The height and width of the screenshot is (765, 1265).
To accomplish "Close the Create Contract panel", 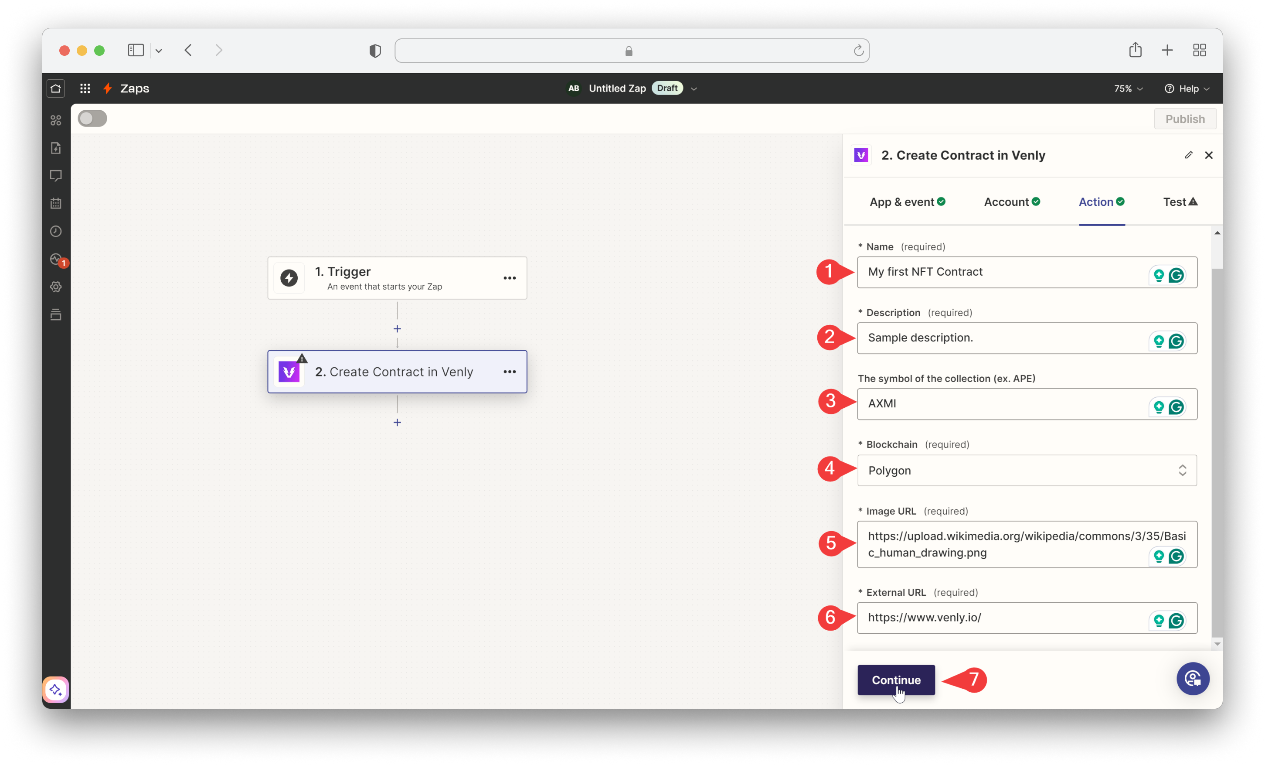I will click(1208, 155).
